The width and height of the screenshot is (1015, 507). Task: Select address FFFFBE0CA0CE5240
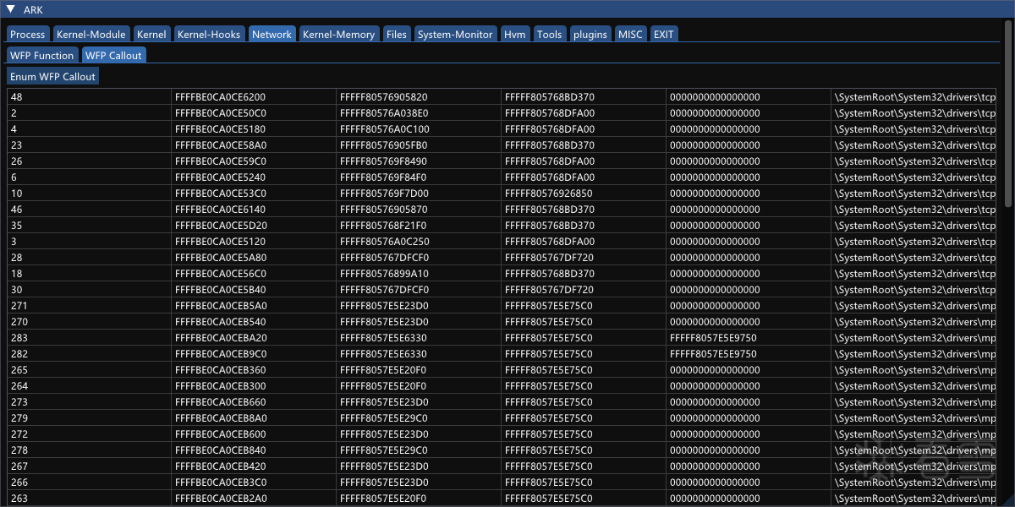pos(254,177)
